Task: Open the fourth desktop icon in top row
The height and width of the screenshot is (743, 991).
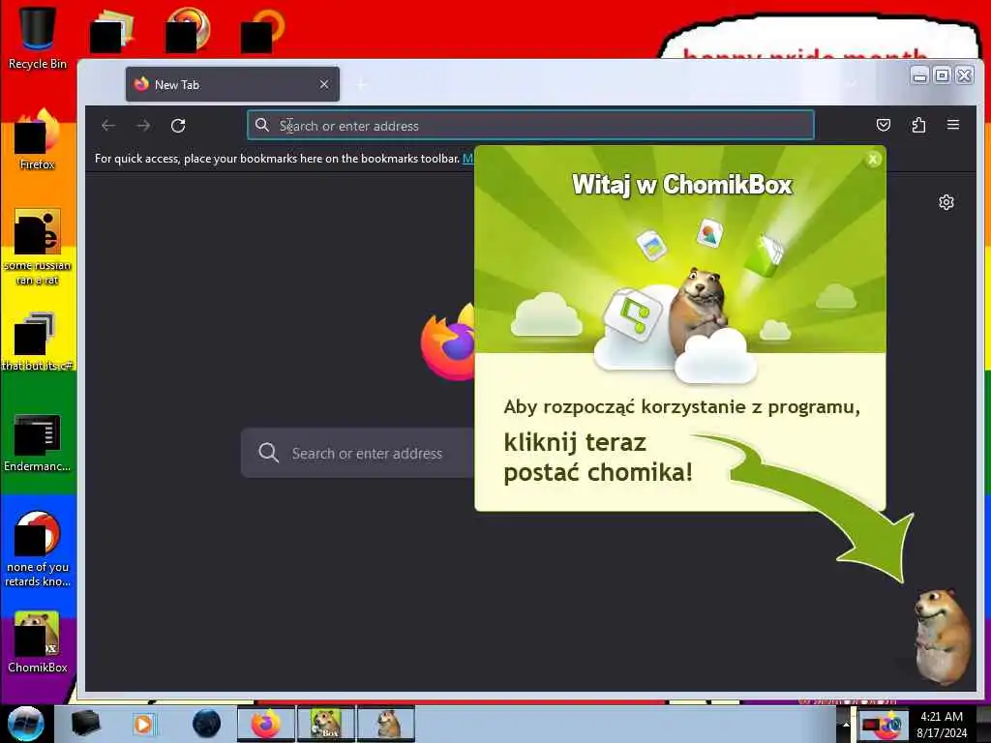Action: [x=263, y=30]
